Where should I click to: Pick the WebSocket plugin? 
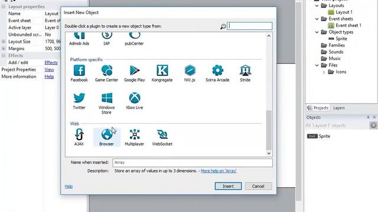(162, 137)
